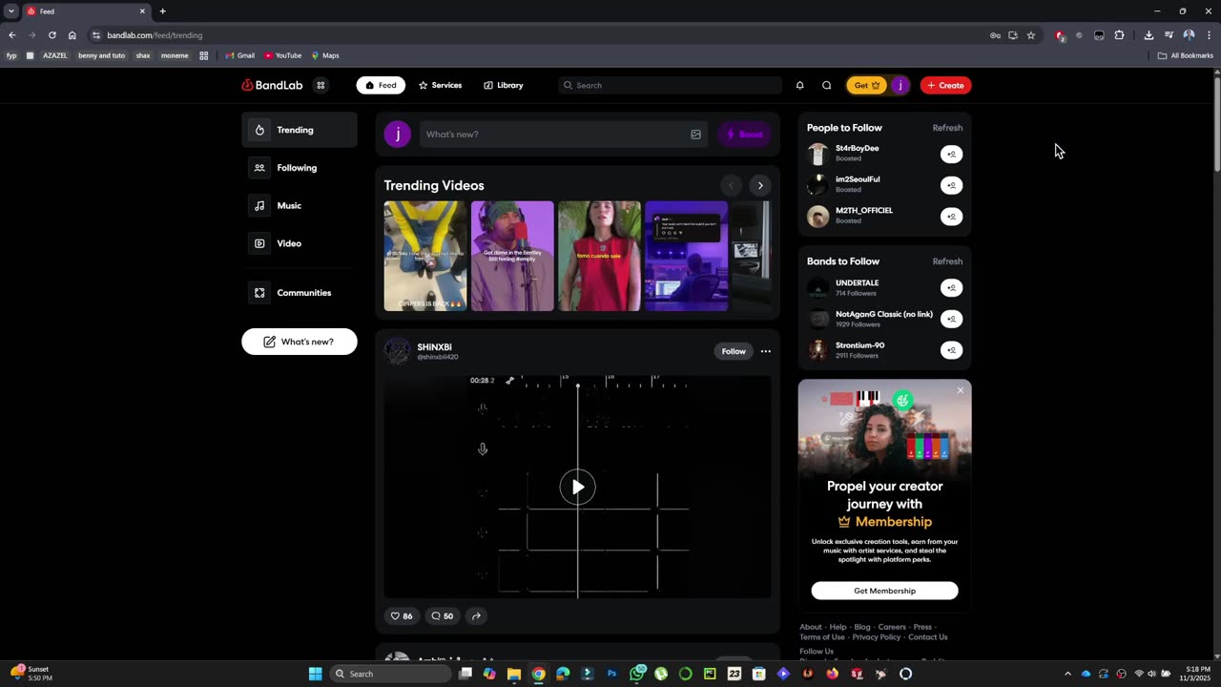Image resolution: width=1221 pixels, height=687 pixels.
Task: Follow UNDERTALE band with the add icon
Action: (x=951, y=287)
